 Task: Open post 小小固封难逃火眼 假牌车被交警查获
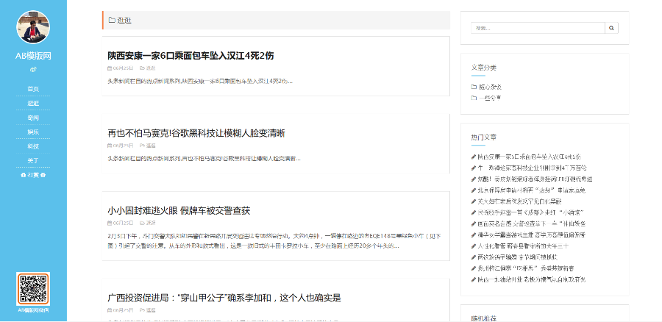pyautogui.click(x=179, y=210)
